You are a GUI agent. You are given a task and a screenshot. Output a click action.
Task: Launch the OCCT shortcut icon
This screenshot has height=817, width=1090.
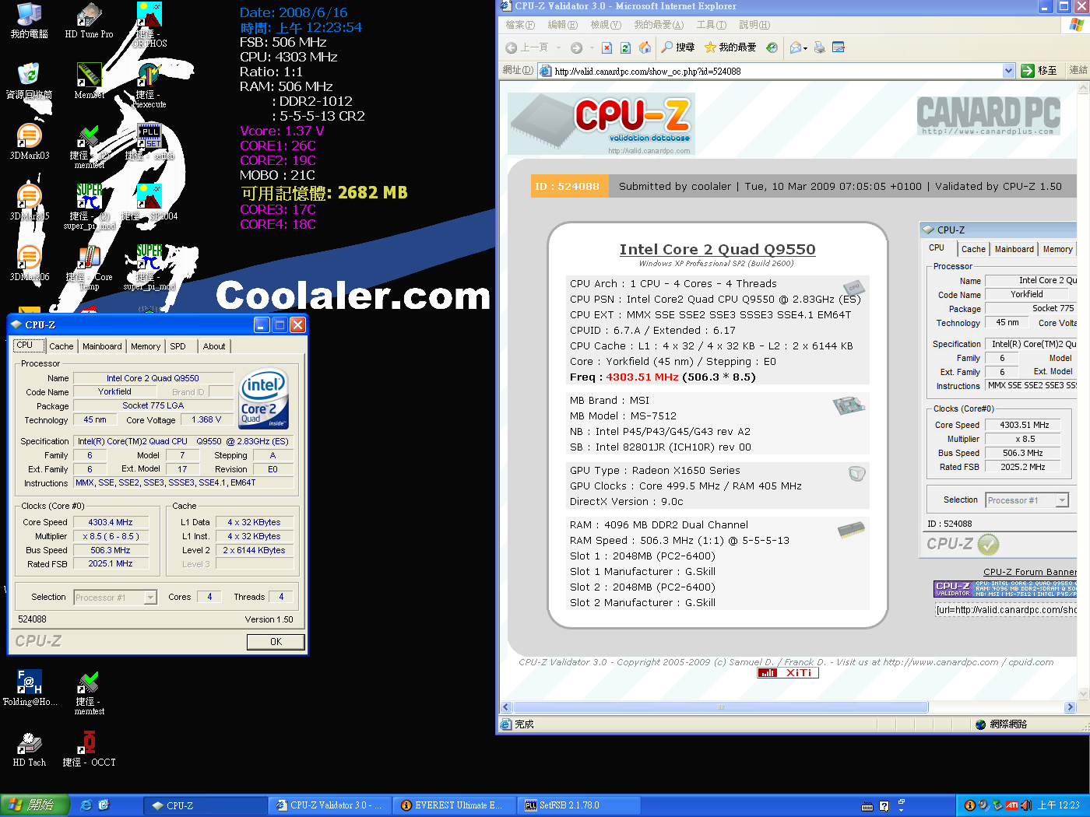point(89,749)
